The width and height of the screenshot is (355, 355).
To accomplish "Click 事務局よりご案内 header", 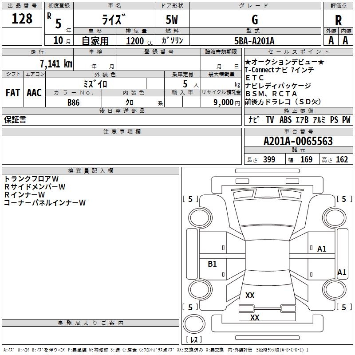I will point(91,323).
